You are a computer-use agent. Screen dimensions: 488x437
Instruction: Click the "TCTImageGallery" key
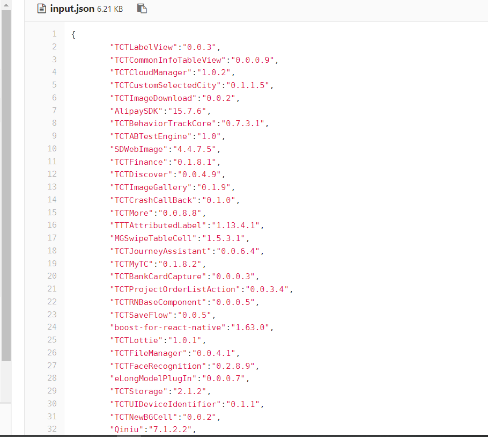click(151, 187)
